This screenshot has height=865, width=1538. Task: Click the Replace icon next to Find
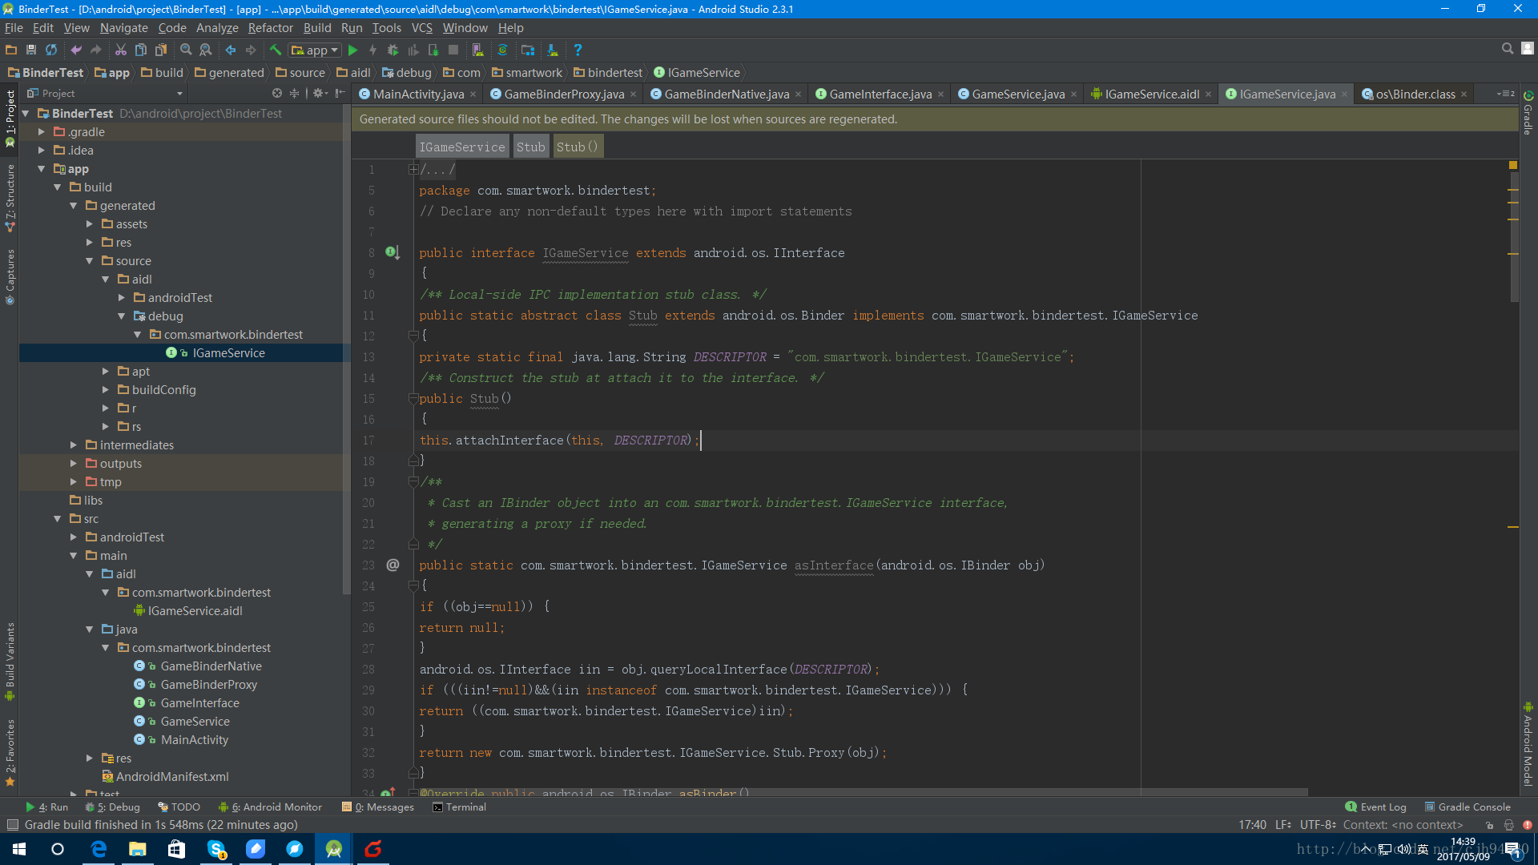[x=206, y=50]
